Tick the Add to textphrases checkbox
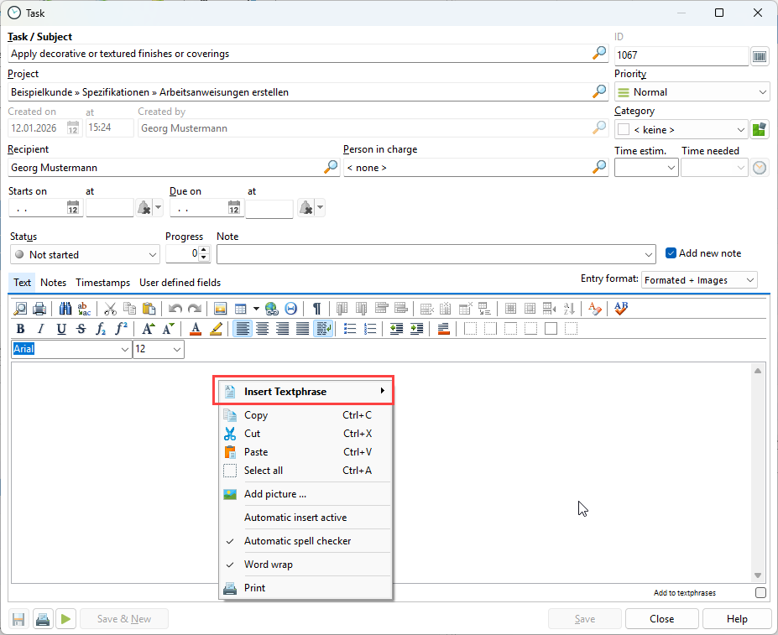778x635 pixels. pyautogui.click(x=760, y=593)
